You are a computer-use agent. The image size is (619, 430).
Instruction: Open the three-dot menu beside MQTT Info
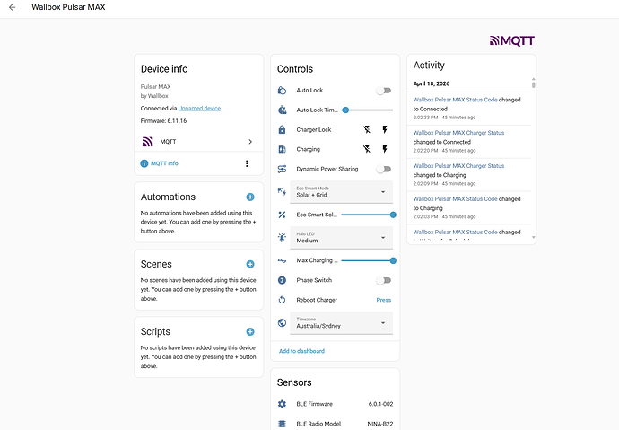pyautogui.click(x=247, y=163)
